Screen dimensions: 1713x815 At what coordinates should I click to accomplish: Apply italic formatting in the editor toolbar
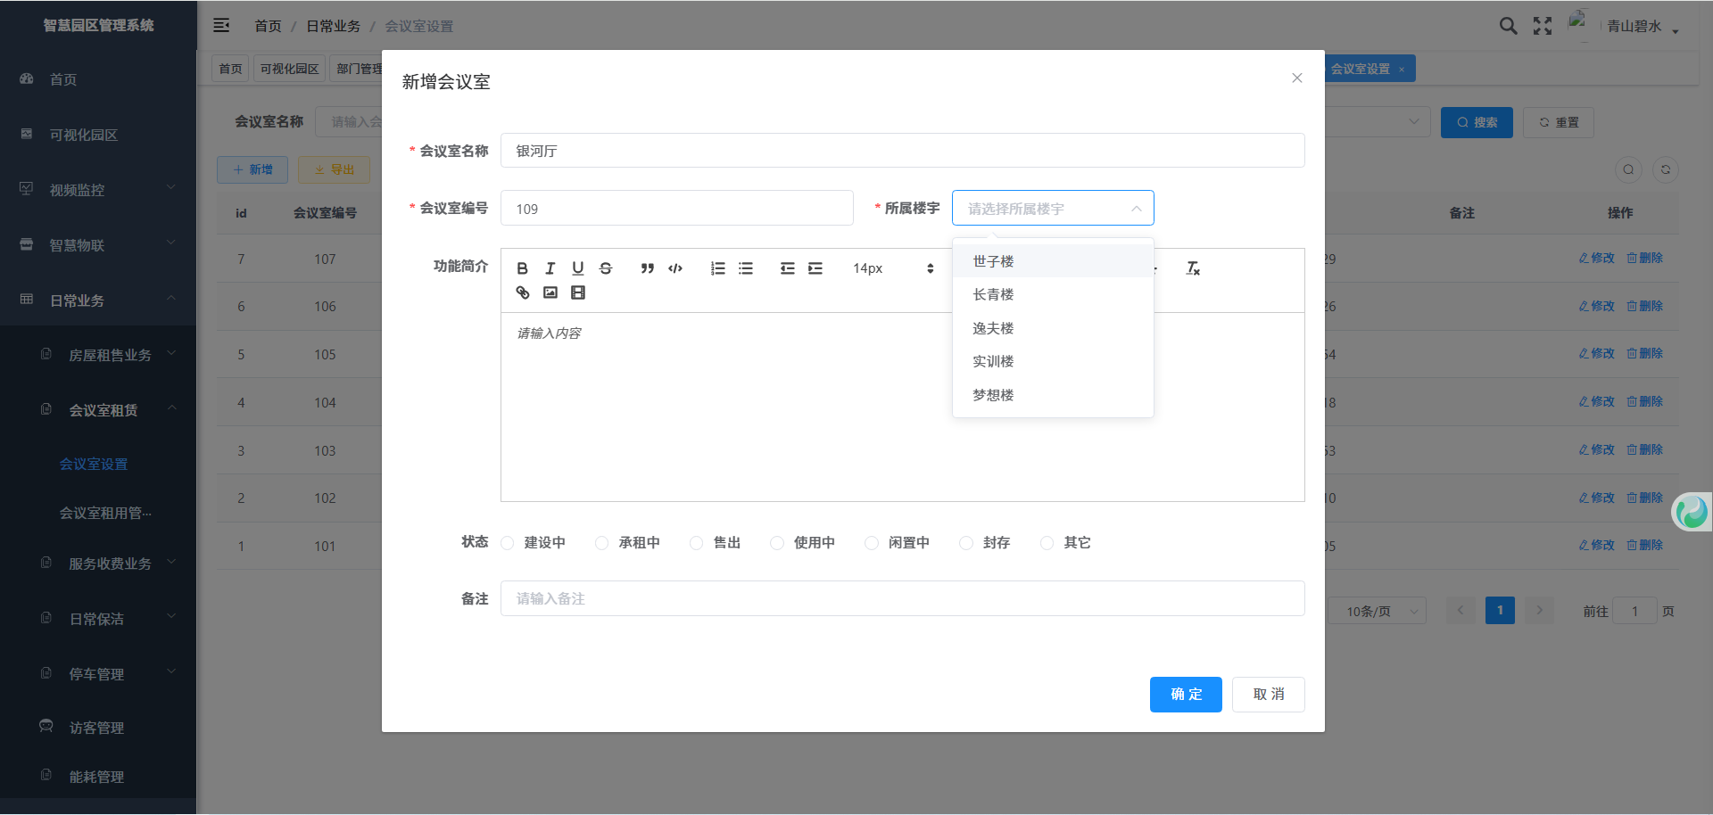pyautogui.click(x=550, y=268)
